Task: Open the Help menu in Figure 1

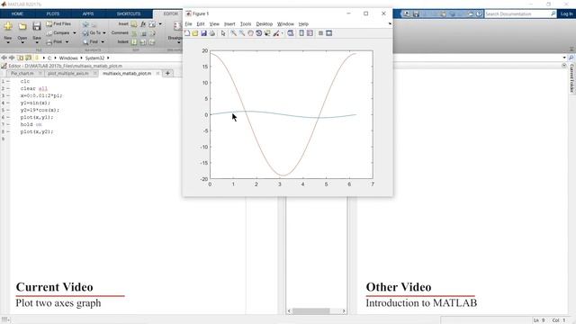Action: (303, 24)
